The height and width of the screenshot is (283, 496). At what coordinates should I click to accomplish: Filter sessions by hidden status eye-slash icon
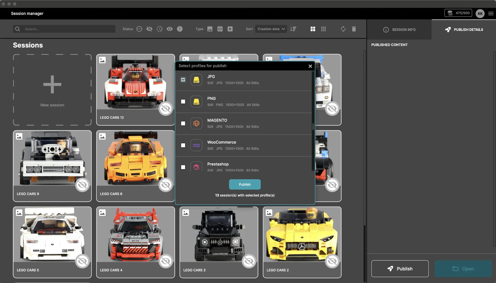pyautogui.click(x=149, y=29)
